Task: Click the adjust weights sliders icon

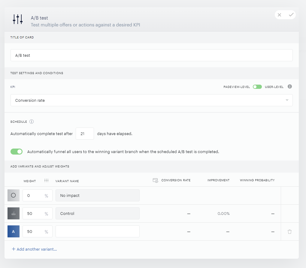Action: (x=46, y=180)
